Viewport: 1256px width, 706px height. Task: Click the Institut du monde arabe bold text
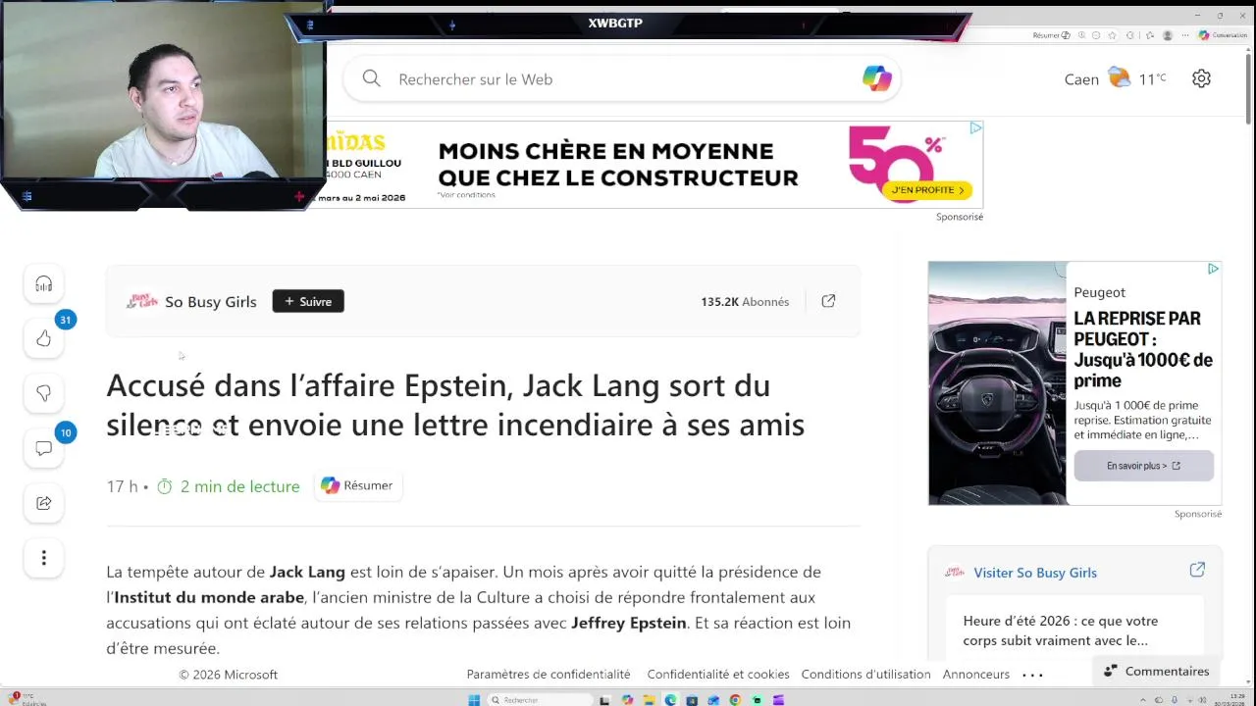[210, 597]
